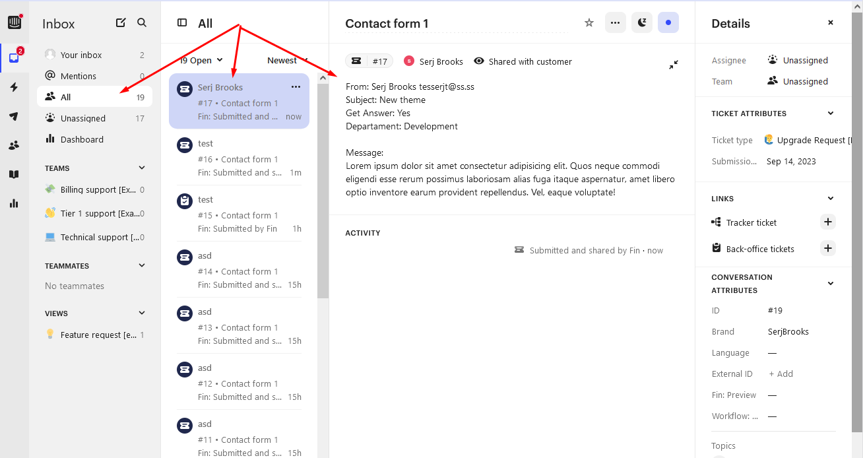Click the snooze moon icon
863x458 pixels.
[x=642, y=23]
